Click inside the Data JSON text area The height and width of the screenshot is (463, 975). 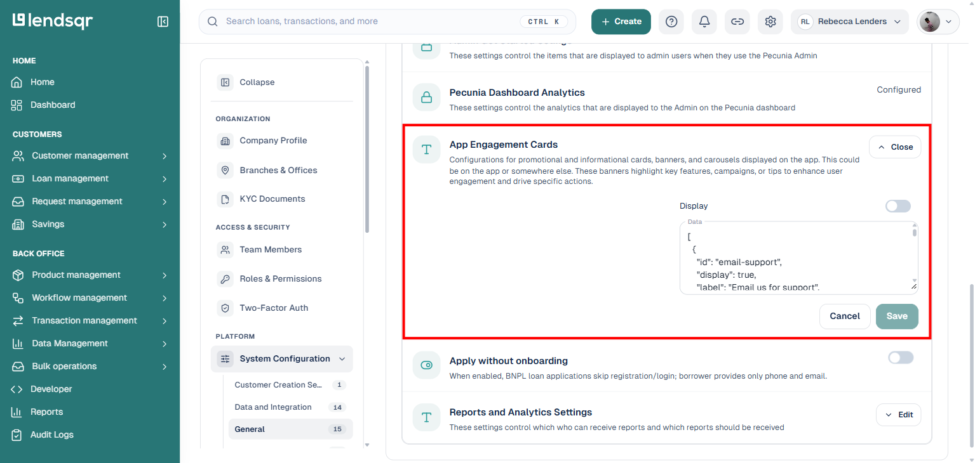pos(798,258)
